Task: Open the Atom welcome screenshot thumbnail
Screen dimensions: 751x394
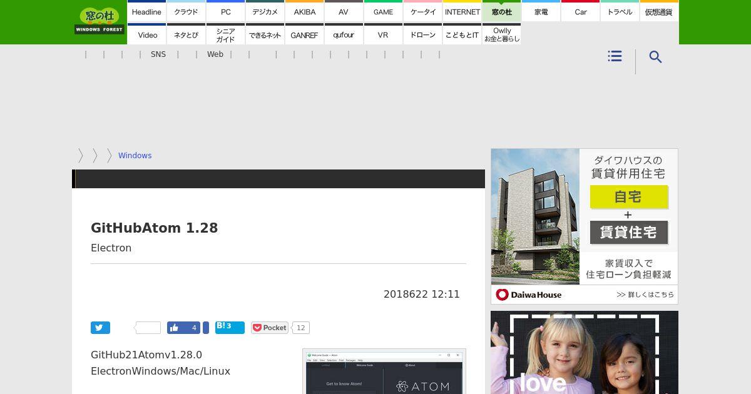Action: (384, 371)
